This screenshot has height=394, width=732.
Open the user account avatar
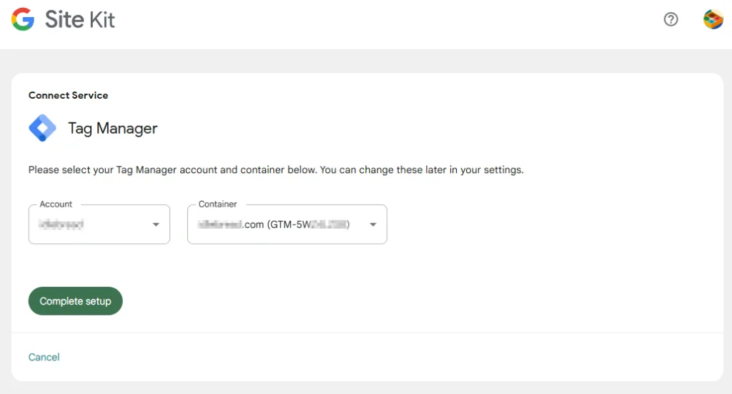(713, 19)
